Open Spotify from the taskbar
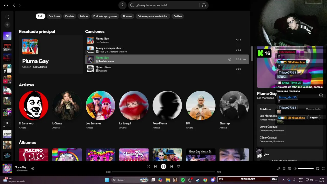 183,180
